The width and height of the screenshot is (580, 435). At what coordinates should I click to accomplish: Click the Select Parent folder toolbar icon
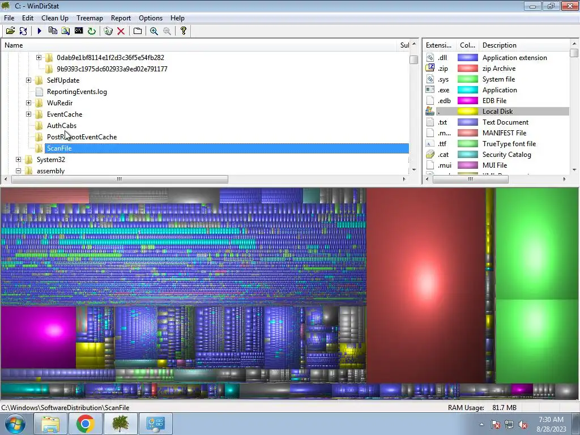click(x=138, y=31)
